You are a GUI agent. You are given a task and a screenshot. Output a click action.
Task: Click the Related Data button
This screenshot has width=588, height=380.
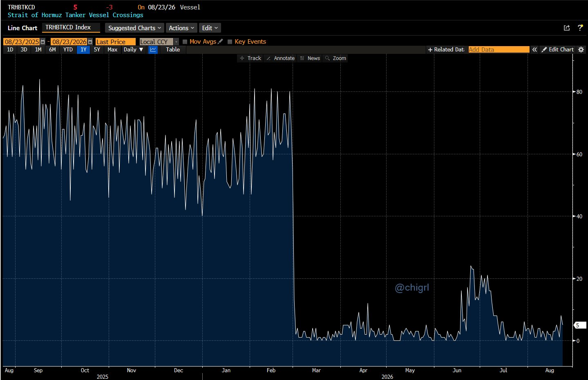446,49
